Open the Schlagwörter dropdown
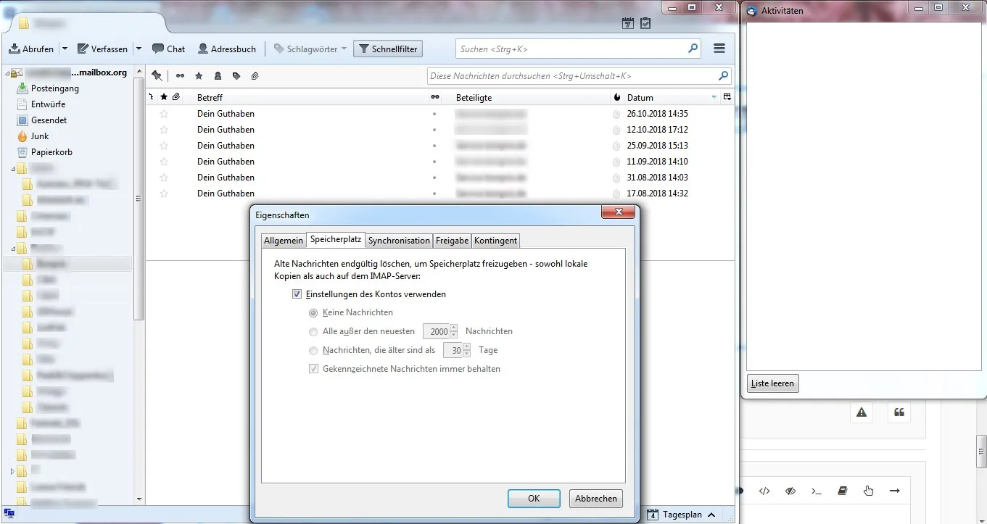This screenshot has height=524, width=987. click(x=310, y=49)
